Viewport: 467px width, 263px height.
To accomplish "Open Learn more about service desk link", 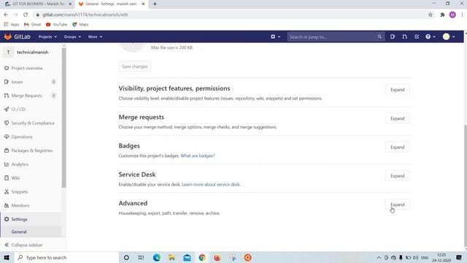I will click(x=211, y=185).
